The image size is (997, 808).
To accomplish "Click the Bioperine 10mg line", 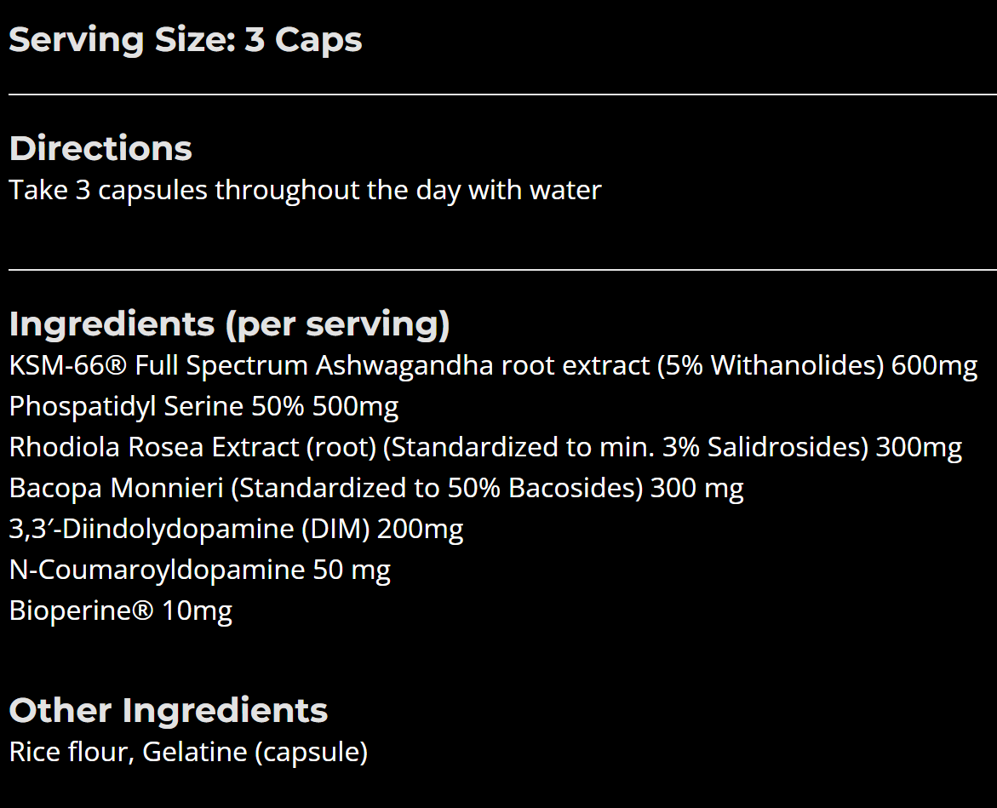I will [121, 610].
